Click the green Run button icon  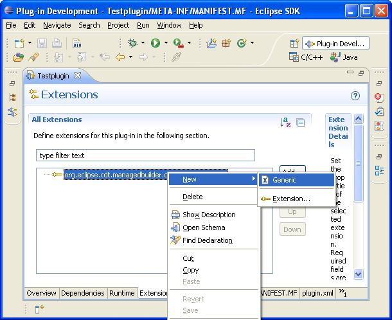(x=156, y=43)
